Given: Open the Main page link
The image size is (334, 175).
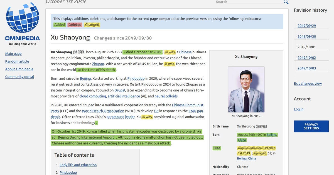Looking at the screenshot, I should coord(13,54).
